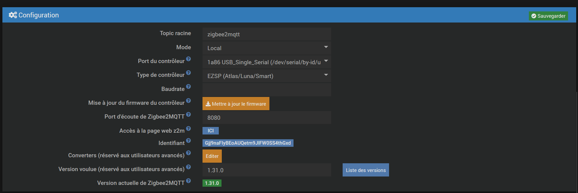Open the z2m web page via ICI link

pos(210,131)
